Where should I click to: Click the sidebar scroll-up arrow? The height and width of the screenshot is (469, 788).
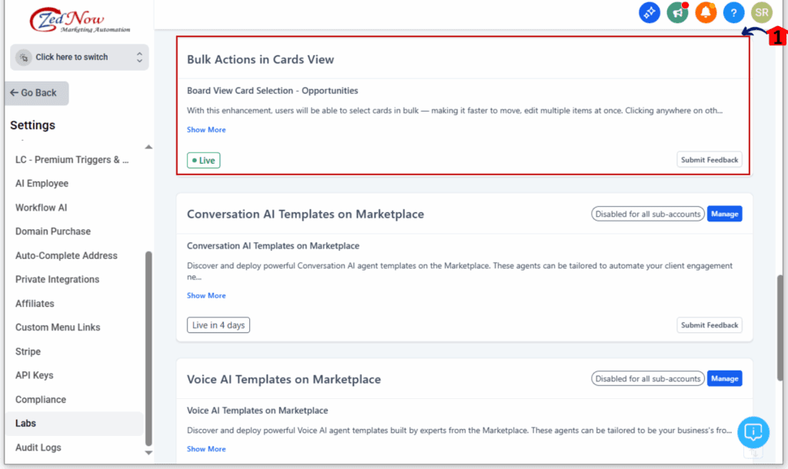click(x=149, y=147)
